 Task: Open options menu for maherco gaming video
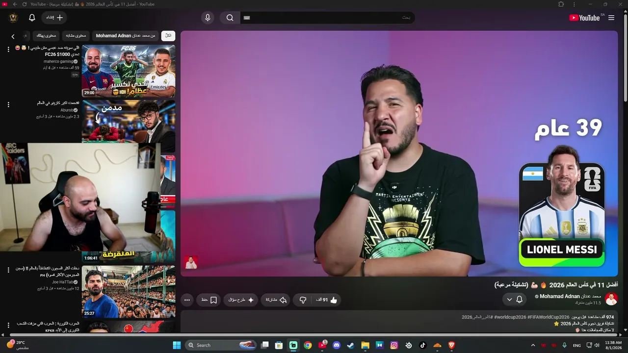click(8, 50)
